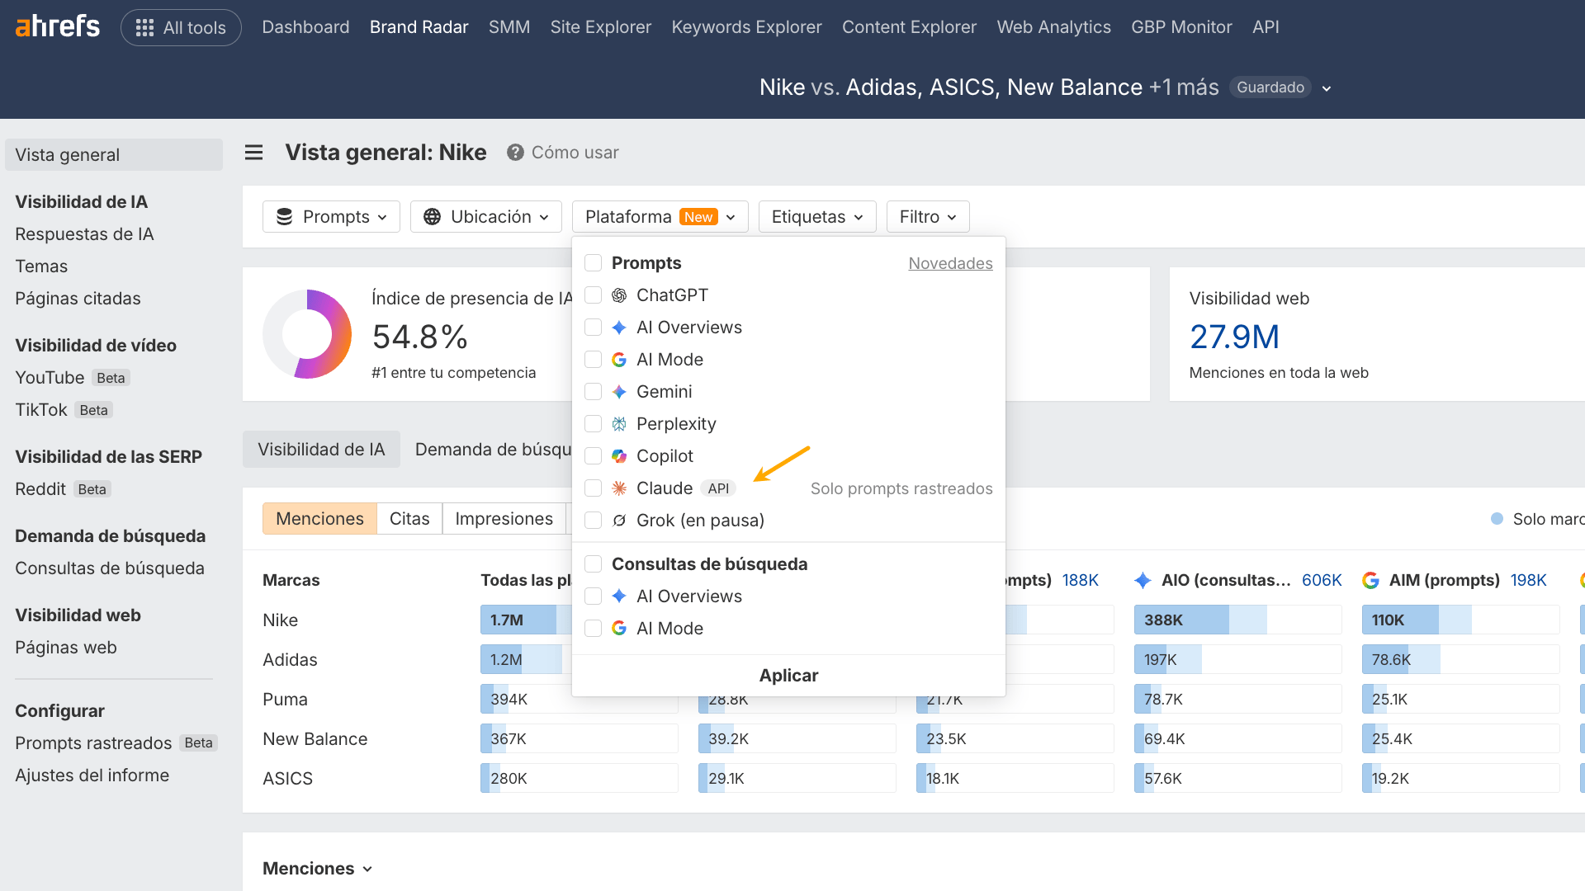Open Dashboard in the top navigation
The image size is (1585, 891).
[305, 27]
